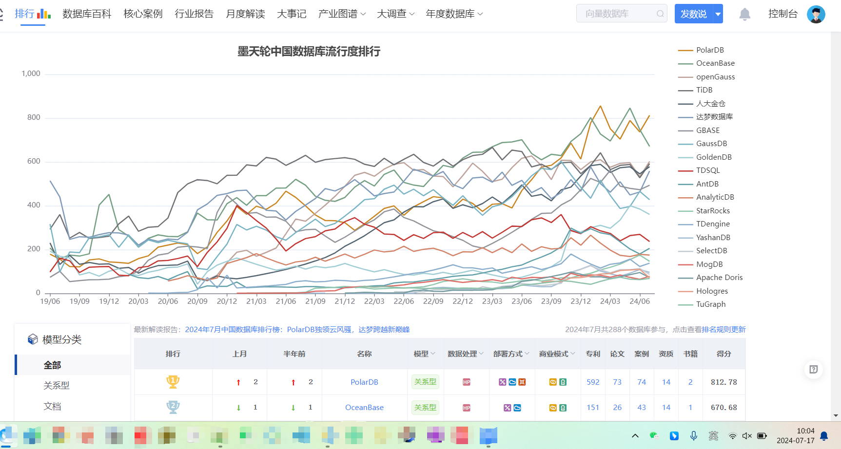Viewport: 841px width, 449px height.
Task: Select 关系型 in the 模型分类 sidebar
Action: 57,385
